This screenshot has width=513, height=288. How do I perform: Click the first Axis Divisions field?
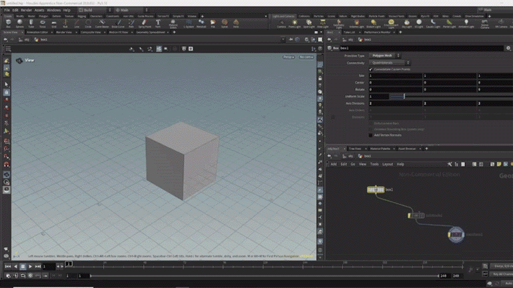coord(396,103)
